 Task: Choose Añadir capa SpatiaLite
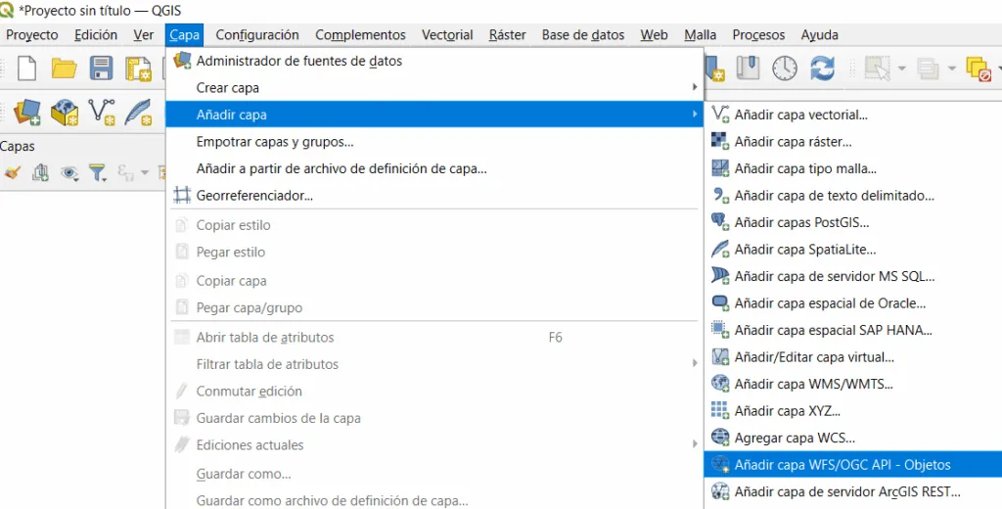click(x=853, y=249)
